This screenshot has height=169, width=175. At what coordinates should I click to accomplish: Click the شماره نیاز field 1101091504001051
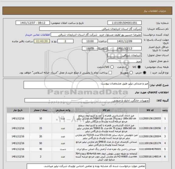tap(125, 23)
